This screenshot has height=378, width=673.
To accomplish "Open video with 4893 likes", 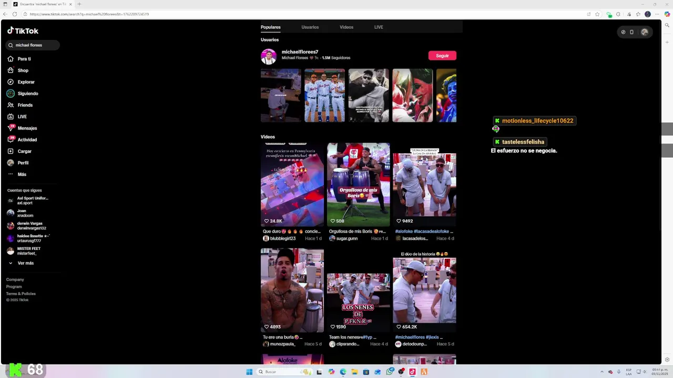I will click(292, 290).
